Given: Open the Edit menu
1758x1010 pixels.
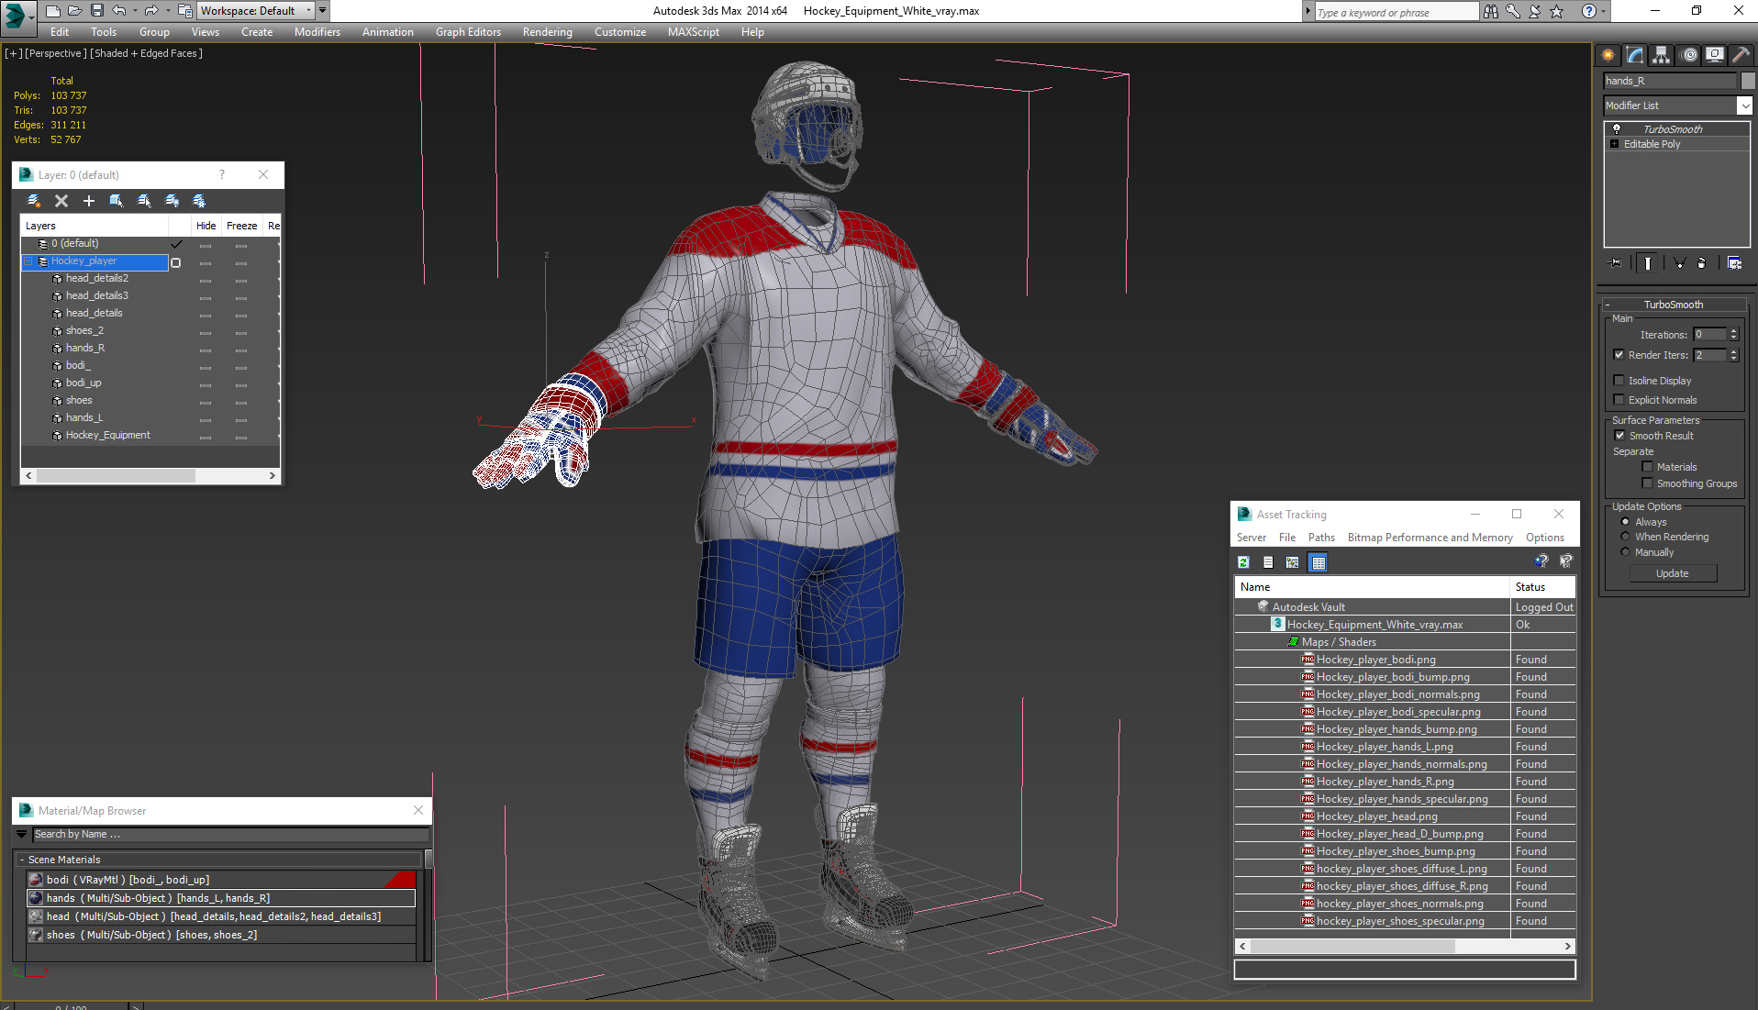Looking at the screenshot, I should pyautogui.click(x=60, y=32).
